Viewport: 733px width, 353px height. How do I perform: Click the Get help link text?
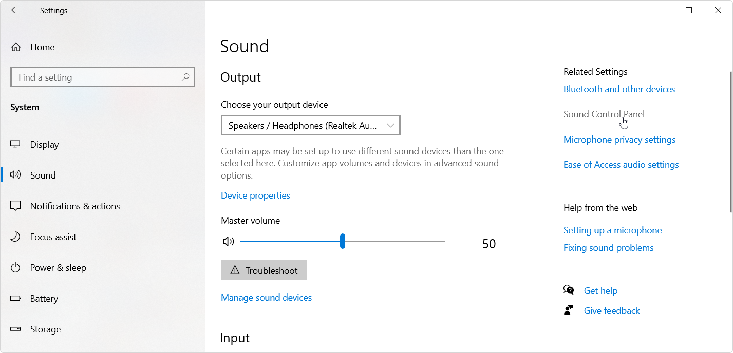click(x=600, y=291)
